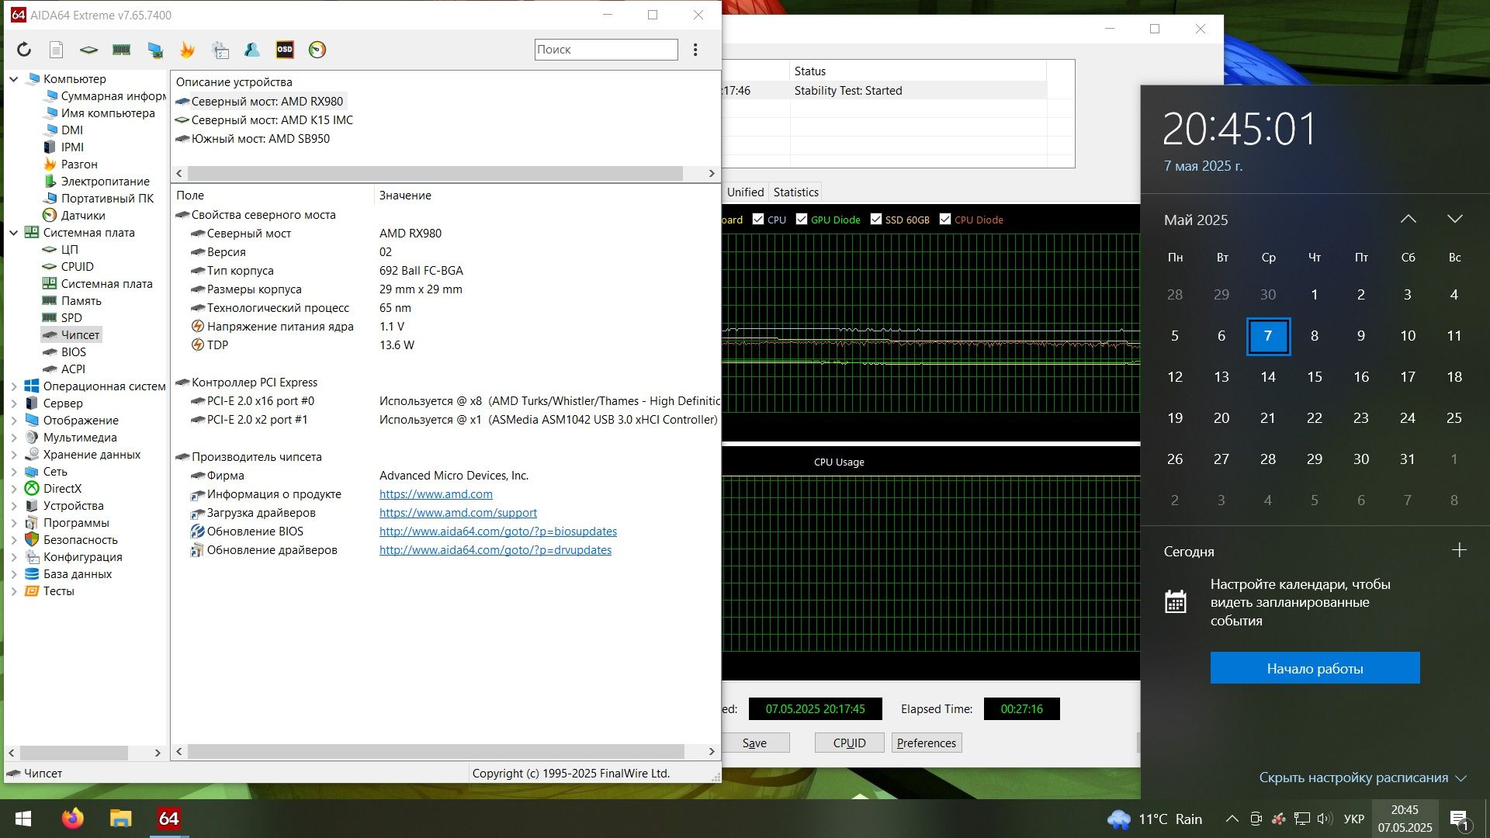Open the amd.com/support link
This screenshot has width=1490, height=838.
click(458, 512)
